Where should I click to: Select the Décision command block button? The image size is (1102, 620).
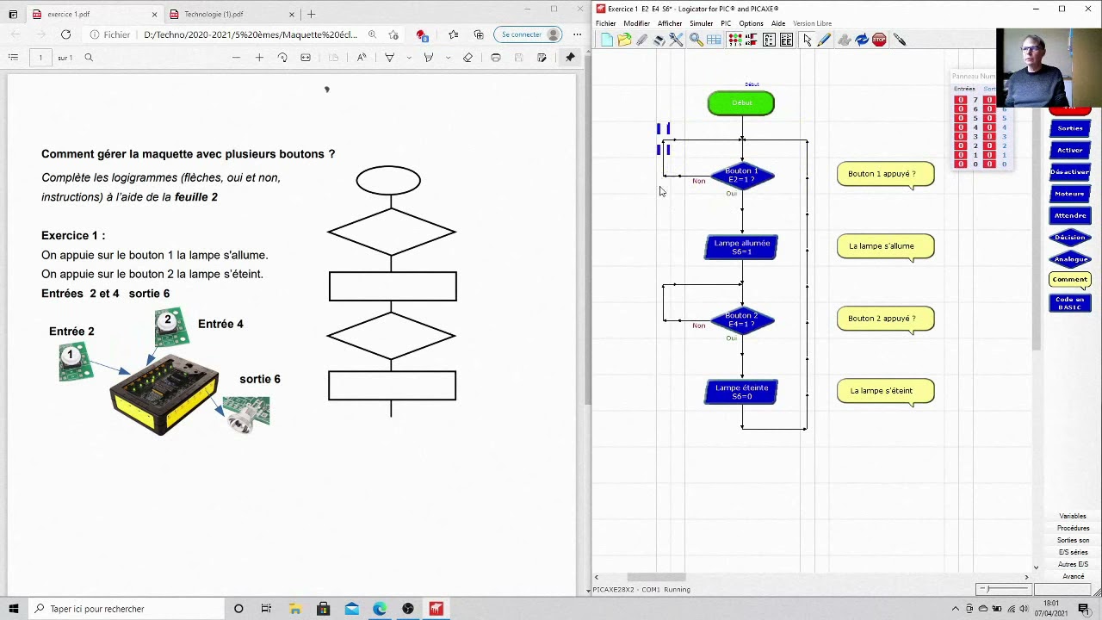point(1070,237)
